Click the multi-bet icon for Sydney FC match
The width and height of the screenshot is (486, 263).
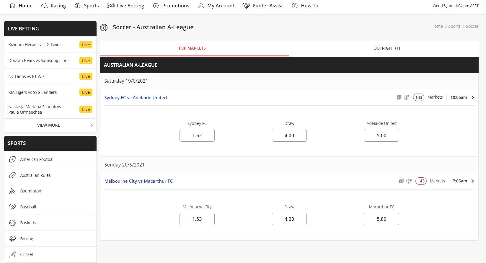coord(399,97)
